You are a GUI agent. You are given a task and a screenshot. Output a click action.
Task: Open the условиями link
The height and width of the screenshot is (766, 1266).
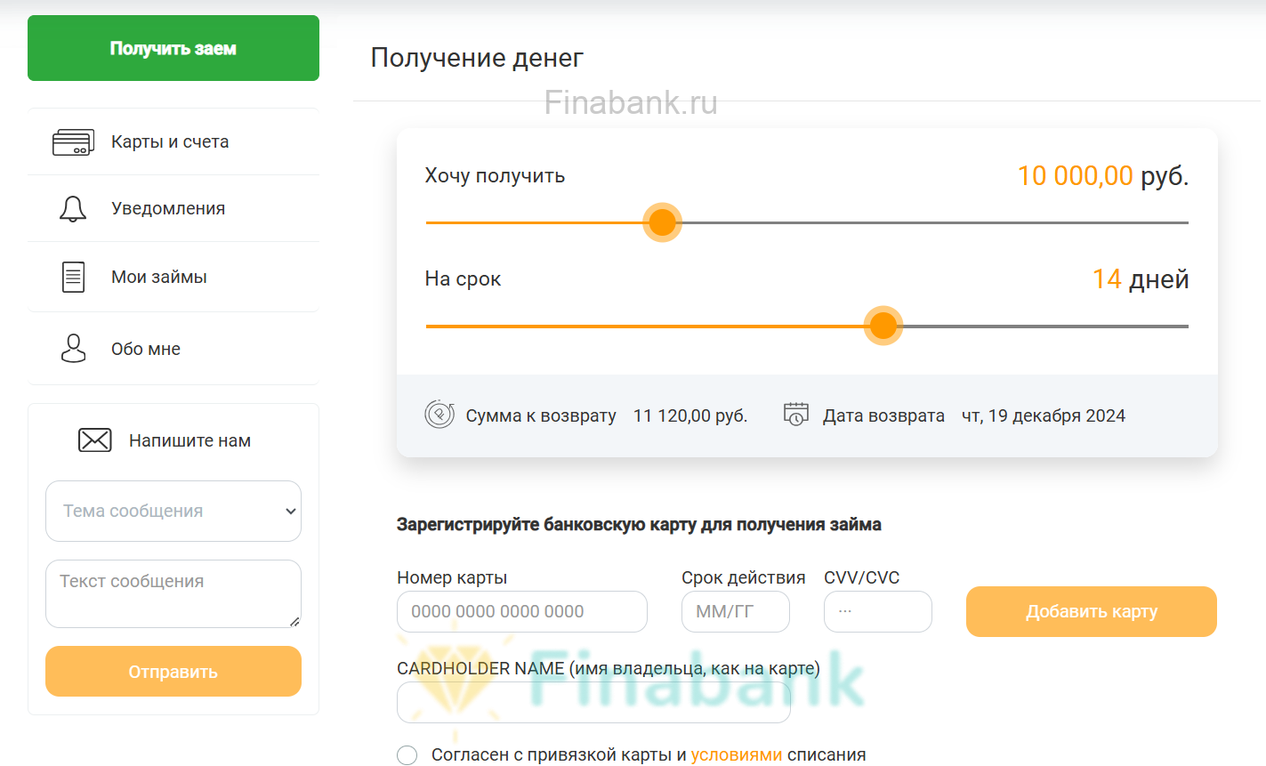[x=737, y=754]
